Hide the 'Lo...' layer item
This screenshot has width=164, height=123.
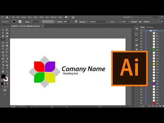coord(141,33)
